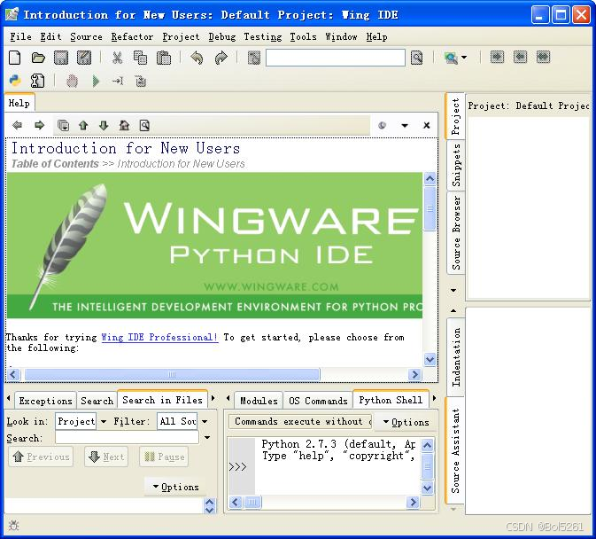The image size is (596, 539).
Task: Click the copy-pages icon in Help toolbar
Action: pos(63,125)
